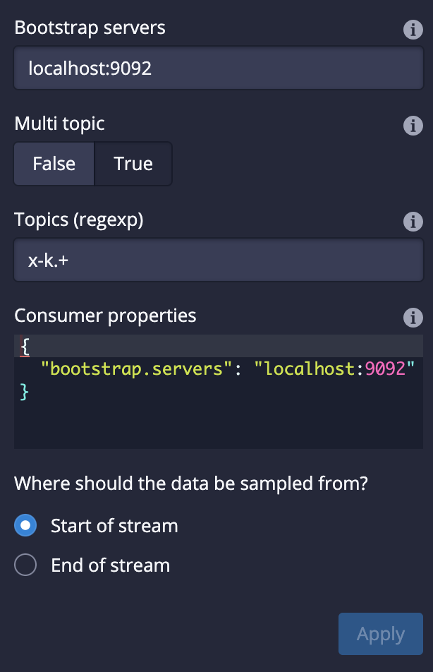
Task: Click the "Consumer properties" heading label
Action: 105,316
